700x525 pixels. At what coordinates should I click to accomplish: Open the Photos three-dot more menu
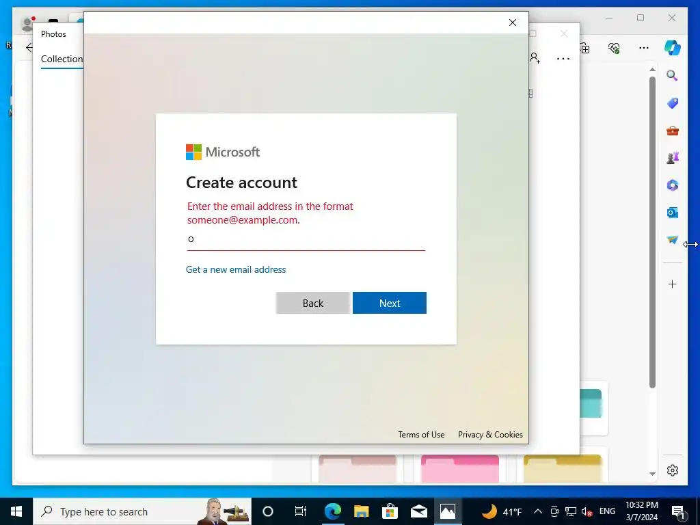point(563,59)
